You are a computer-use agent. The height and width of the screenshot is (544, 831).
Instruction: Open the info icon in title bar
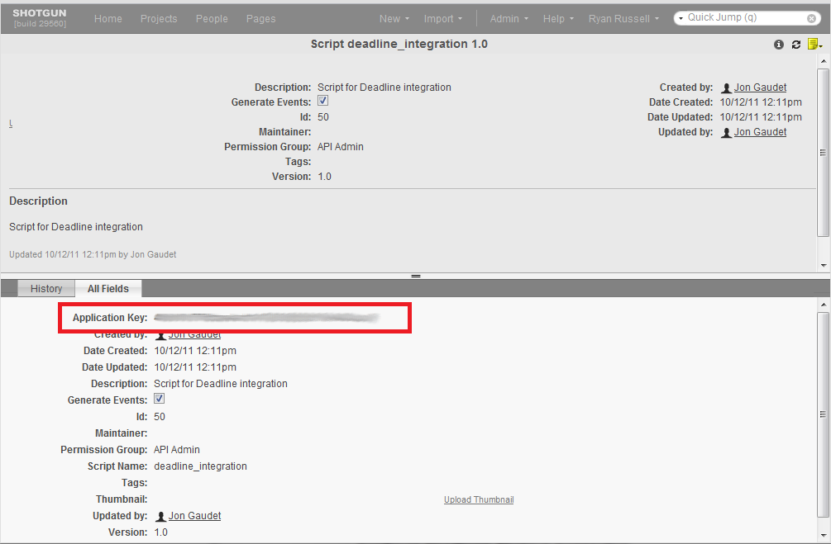click(779, 45)
